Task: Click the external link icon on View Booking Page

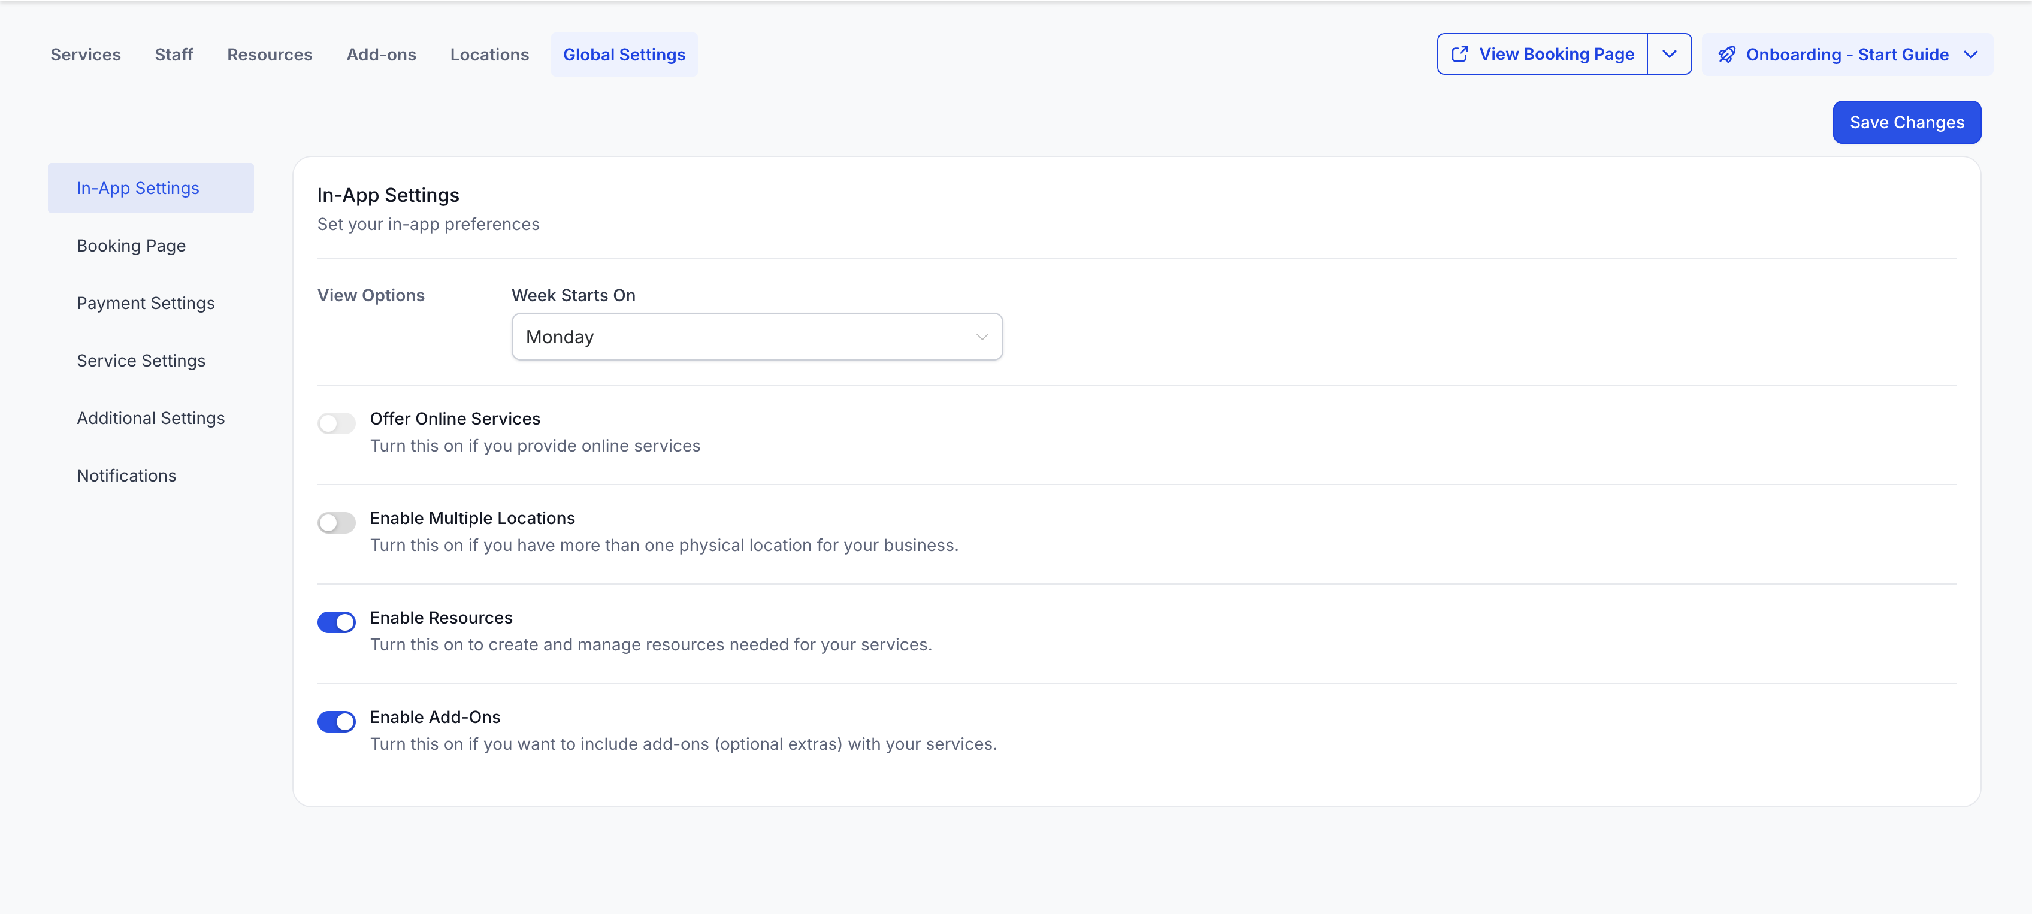Action: point(1459,55)
